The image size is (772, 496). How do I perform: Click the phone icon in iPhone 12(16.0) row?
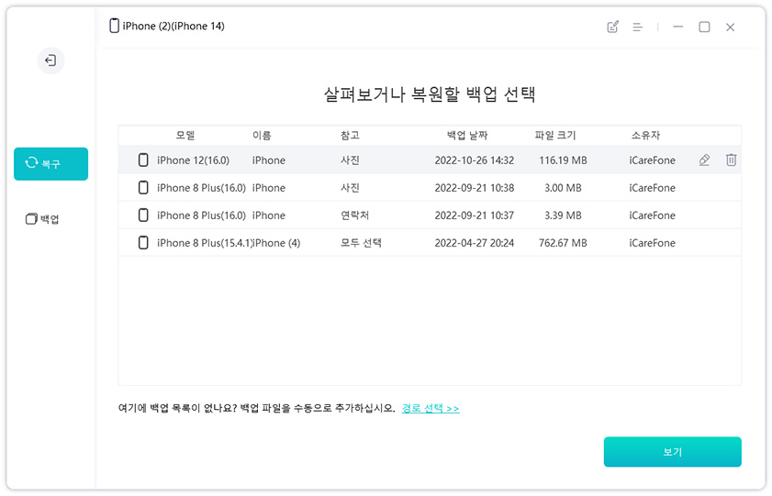[143, 160]
